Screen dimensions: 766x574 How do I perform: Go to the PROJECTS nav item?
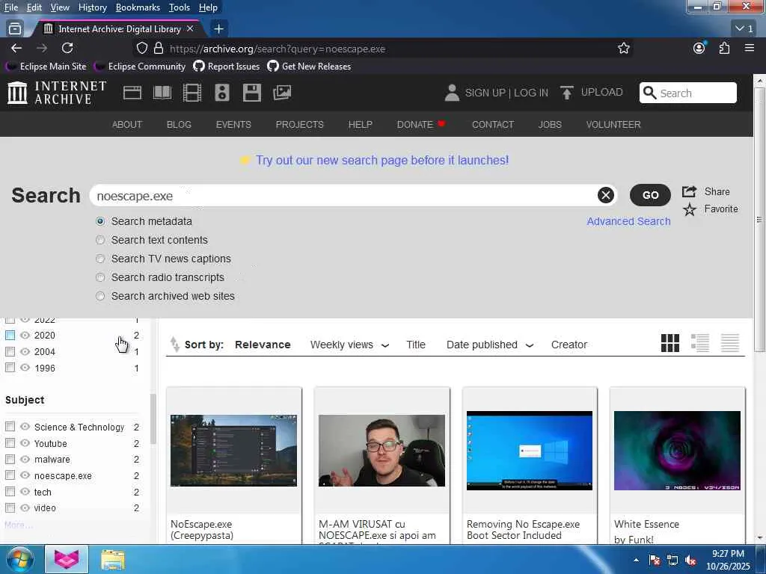(x=299, y=125)
